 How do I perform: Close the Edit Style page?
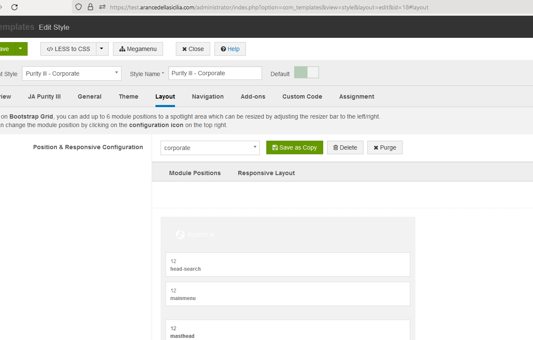[x=193, y=49]
